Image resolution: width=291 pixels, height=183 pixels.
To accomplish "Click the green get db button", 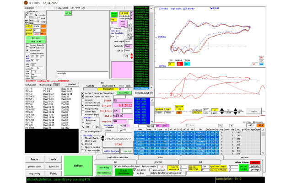I will point(68,13).
